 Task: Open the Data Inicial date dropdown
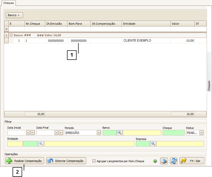click(x=28, y=133)
